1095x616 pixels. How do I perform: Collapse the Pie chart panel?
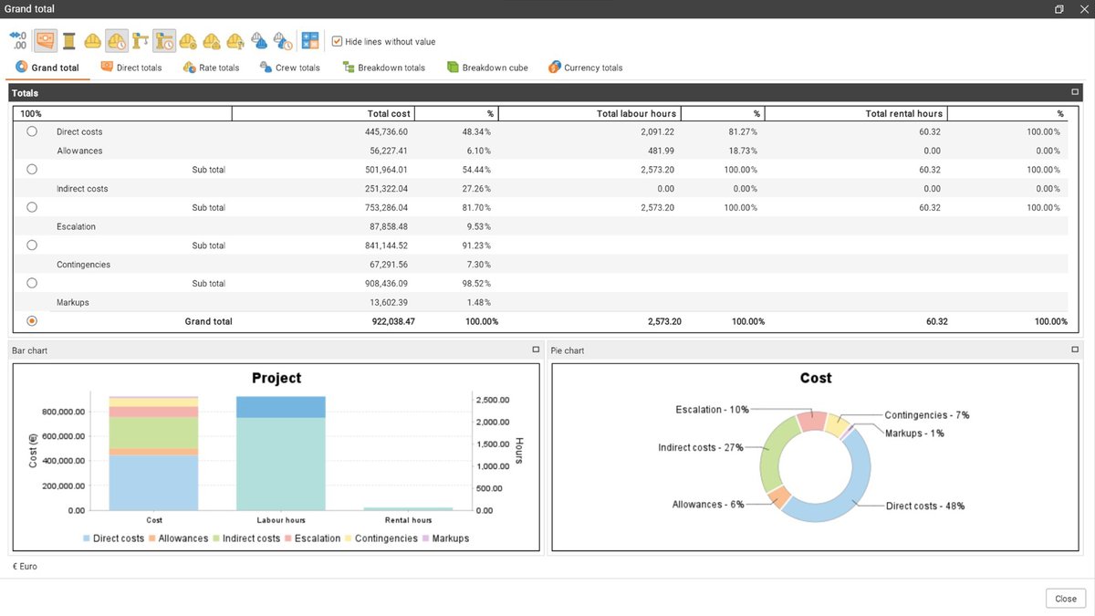coord(1074,350)
